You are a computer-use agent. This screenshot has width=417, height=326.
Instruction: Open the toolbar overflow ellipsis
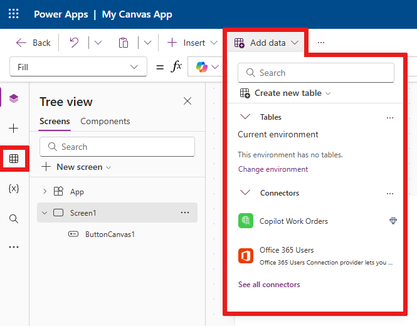tap(321, 43)
